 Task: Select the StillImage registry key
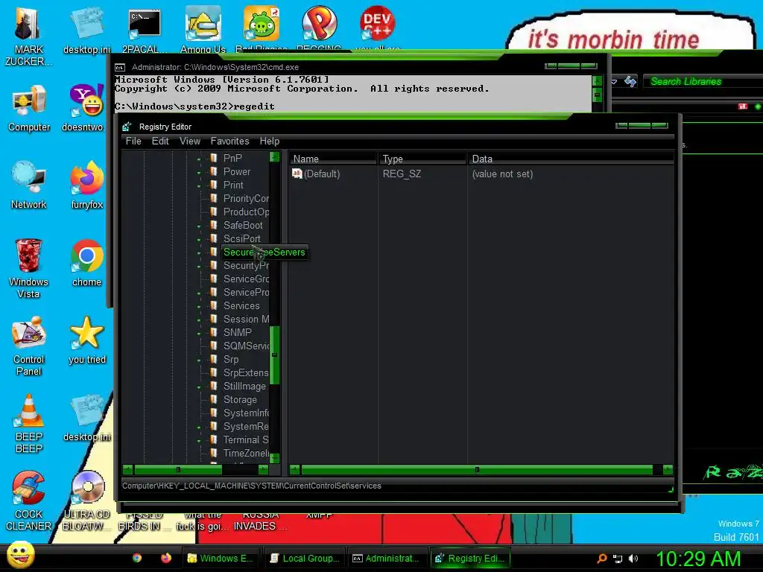(244, 387)
